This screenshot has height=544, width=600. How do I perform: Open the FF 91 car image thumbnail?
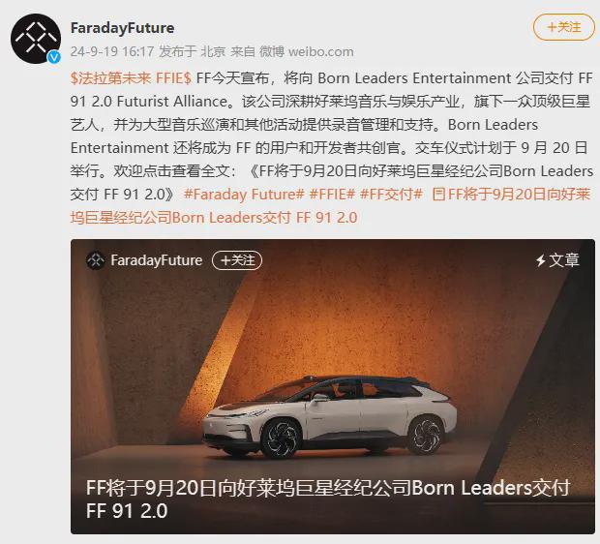click(333, 386)
